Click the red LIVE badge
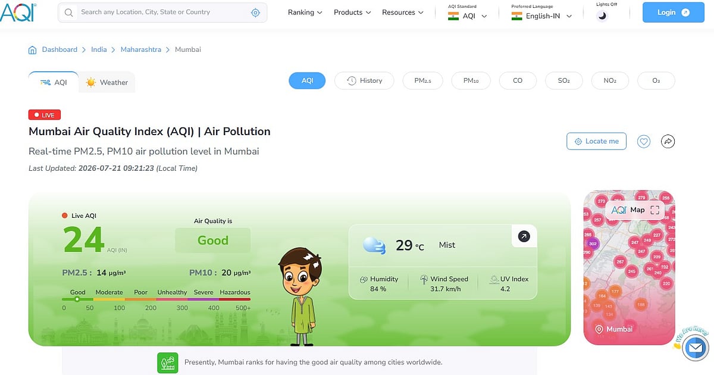The height and width of the screenshot is (375, 714). (x=45, y=115)
